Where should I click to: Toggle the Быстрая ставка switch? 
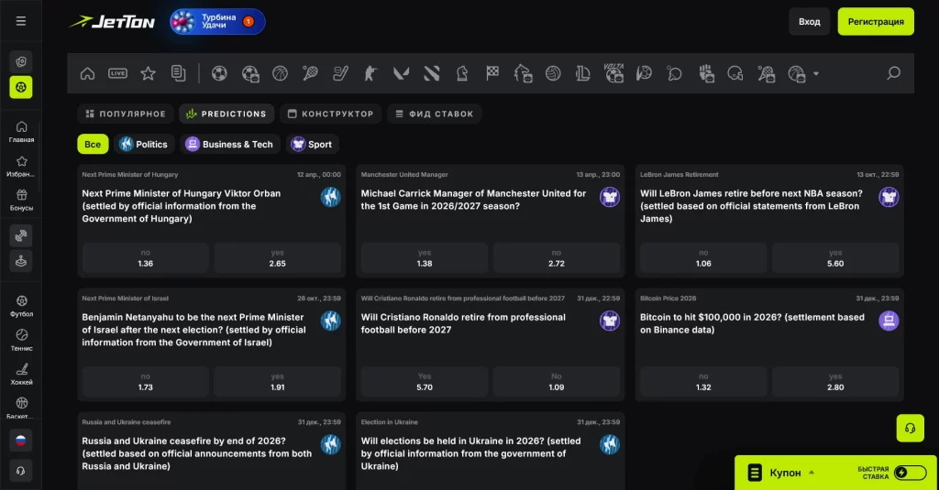(x=910, y=473)
